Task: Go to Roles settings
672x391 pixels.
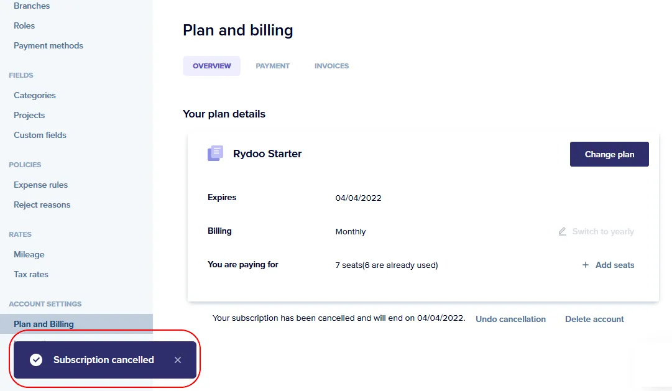Action: point(24,25)
